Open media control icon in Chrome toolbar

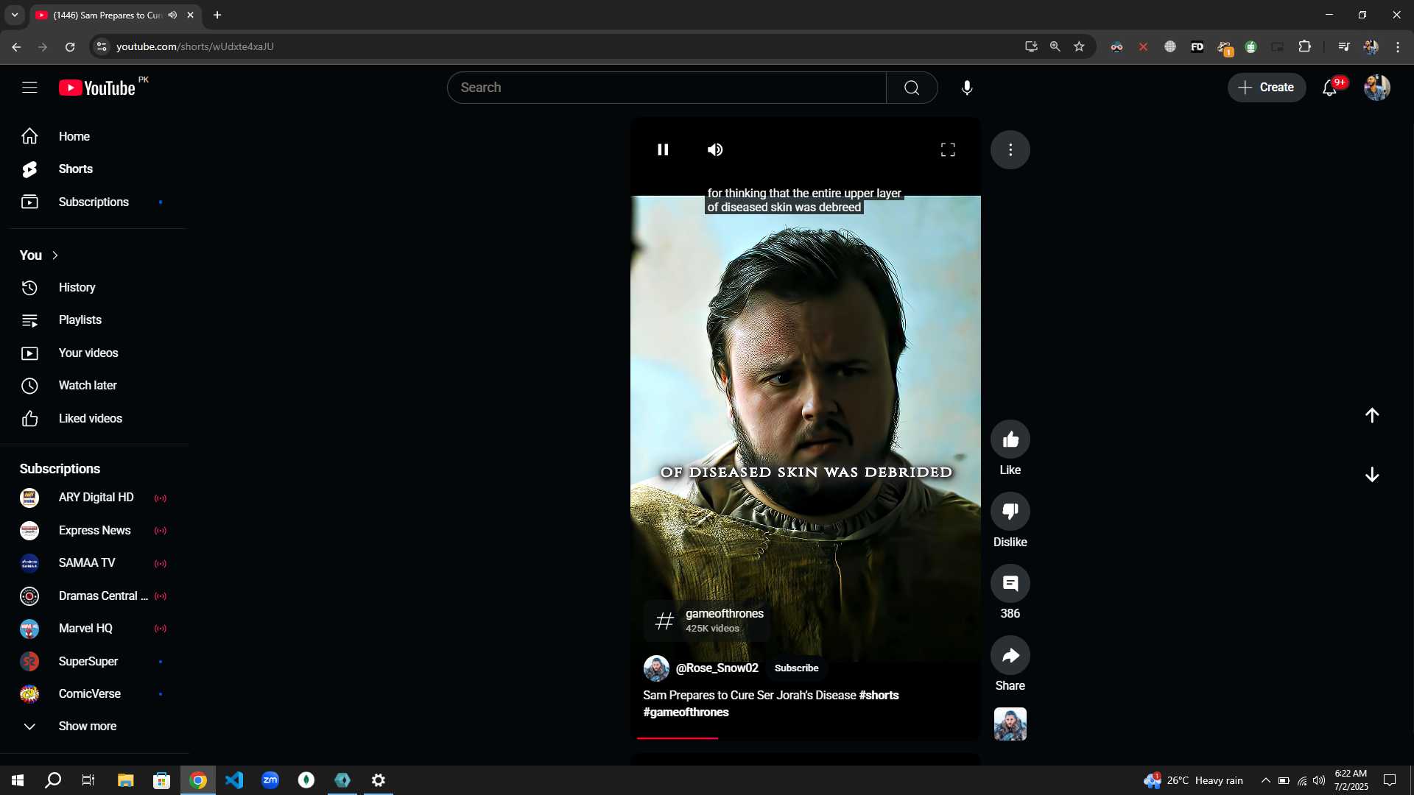click(x=1344, y=46)
